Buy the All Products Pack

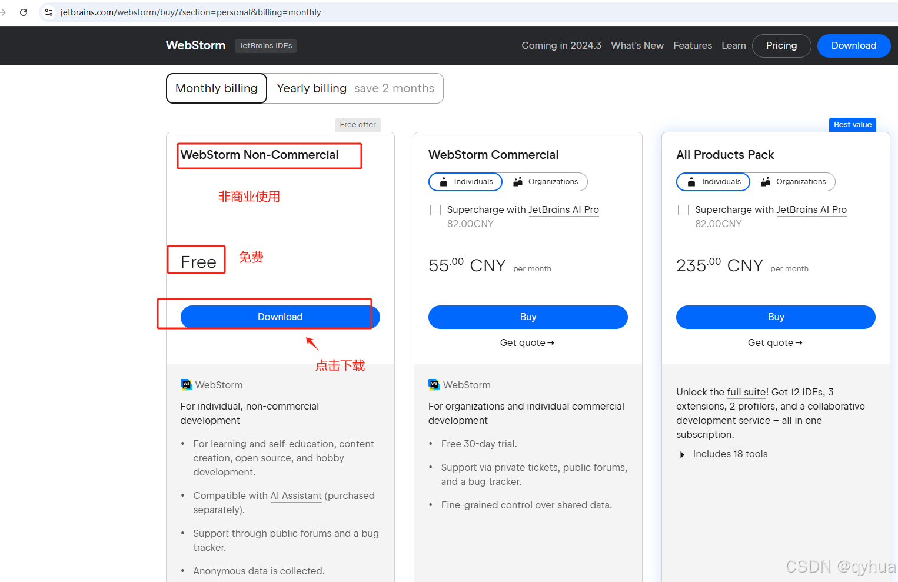776,317
